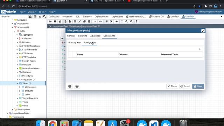The height and width of the screenshot is (126, 224).
Task: Collapse the Schemas (1) node
Action: coord(12,27)
